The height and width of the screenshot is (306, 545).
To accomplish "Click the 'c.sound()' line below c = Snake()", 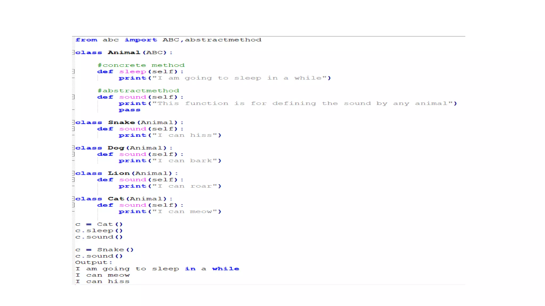I will pyautogui.click(x=99, y=256).
